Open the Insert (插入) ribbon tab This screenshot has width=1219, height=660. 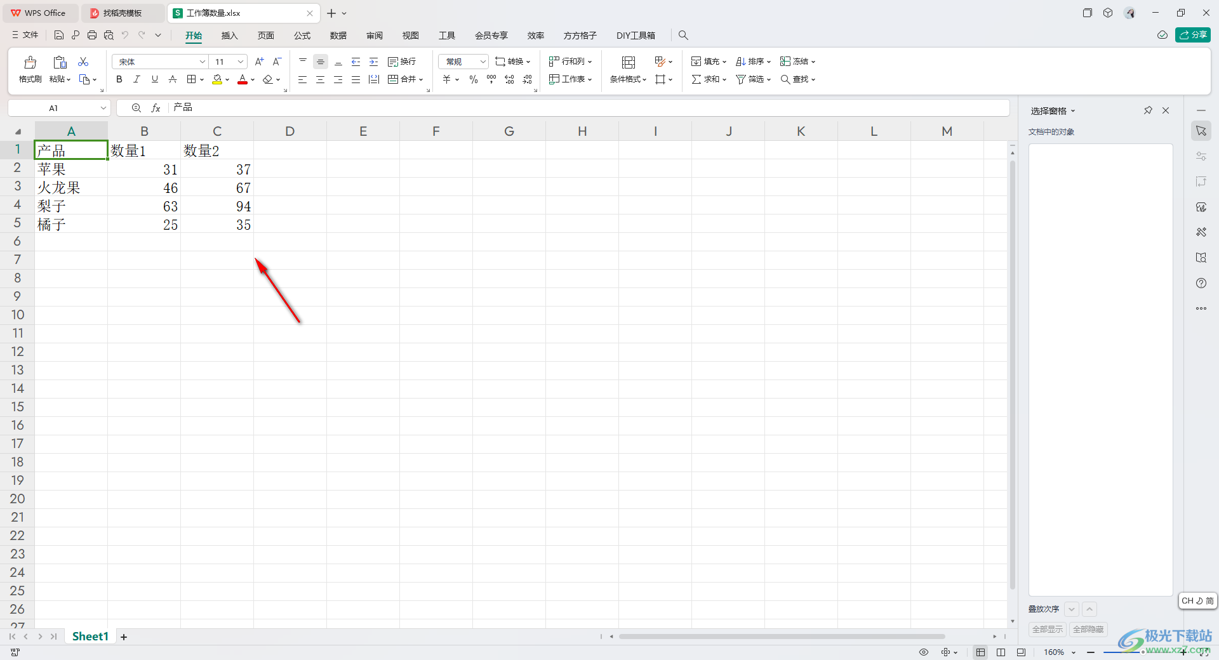coord(229,36)
